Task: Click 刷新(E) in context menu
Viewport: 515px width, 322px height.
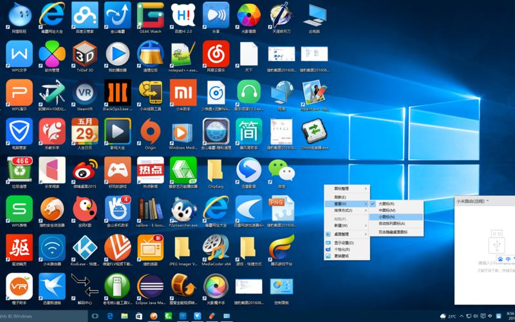Action: pyautogui.click(x=347, y=197)
